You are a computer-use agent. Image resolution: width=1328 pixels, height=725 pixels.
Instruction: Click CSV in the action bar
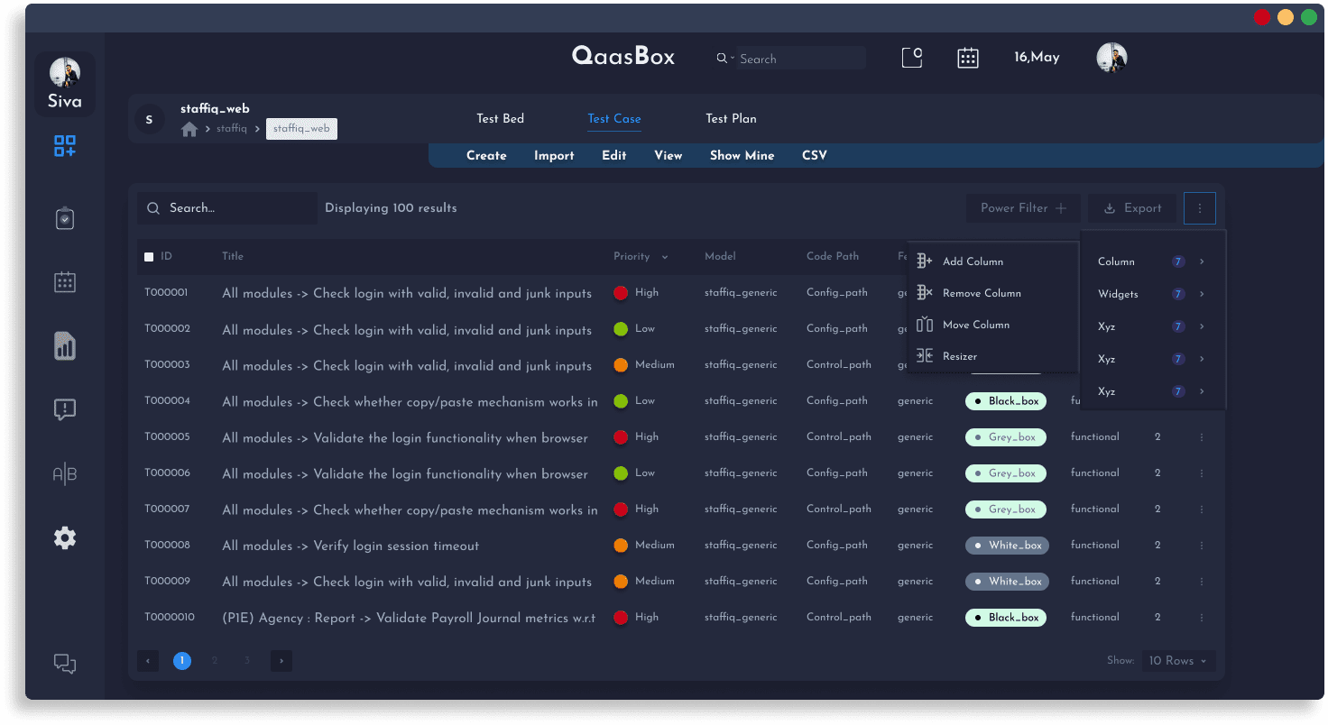[815, 156]
